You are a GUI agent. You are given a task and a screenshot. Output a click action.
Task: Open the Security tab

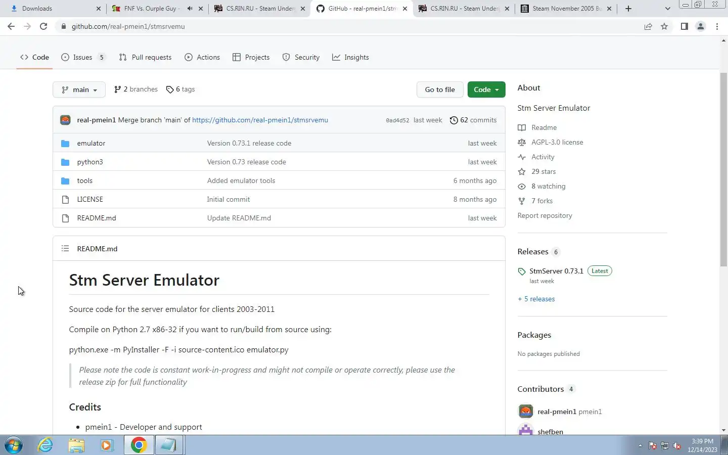301,57
